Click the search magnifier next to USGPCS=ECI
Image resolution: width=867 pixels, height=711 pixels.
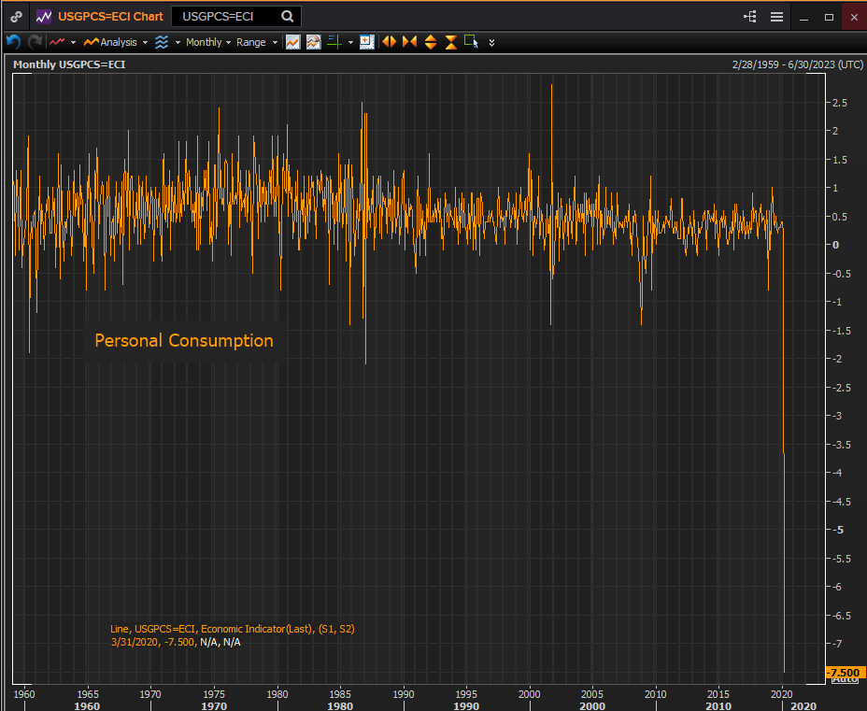click(287, 17)
